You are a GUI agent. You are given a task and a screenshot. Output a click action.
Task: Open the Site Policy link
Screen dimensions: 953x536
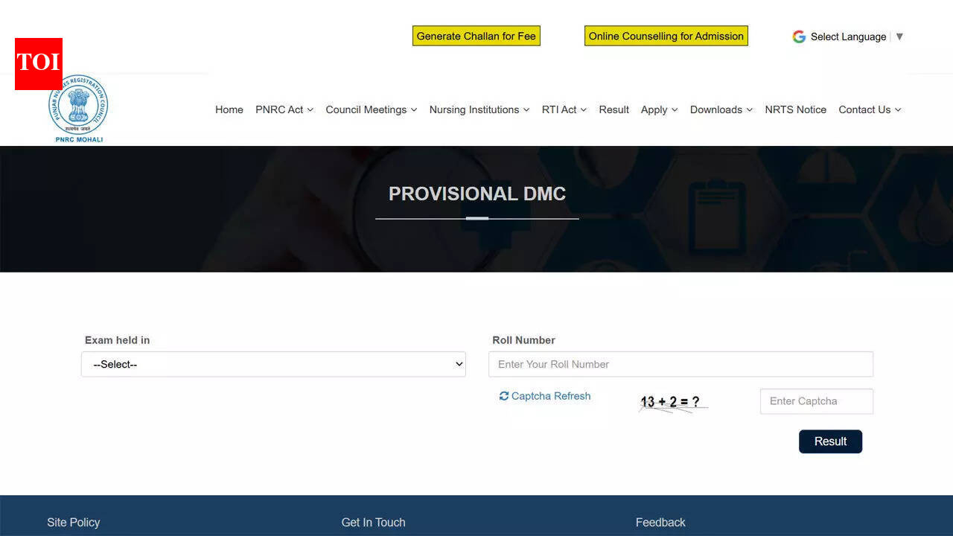pyautogui.click(x=73, y=523)
